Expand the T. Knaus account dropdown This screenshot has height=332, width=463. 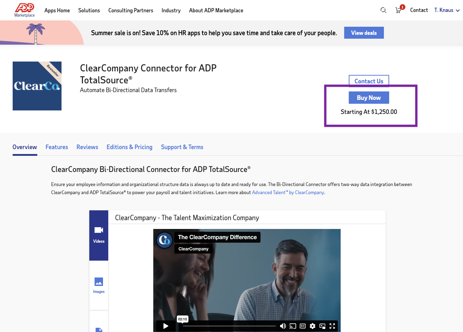[x=447, y=10]
